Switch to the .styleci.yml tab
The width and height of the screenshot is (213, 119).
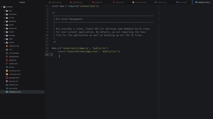(x=118, y=2)
